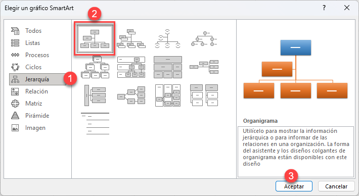
Task: Switch to the Imagen category
Action: coord(35,128)
